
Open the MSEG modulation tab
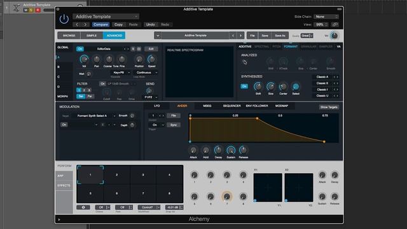207,106
